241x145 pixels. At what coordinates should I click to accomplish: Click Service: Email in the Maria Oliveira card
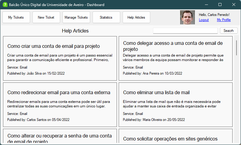point(133,114)
